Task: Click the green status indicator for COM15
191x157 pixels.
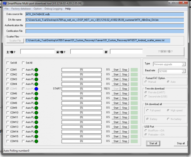Action: coord(36,137)
